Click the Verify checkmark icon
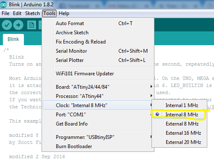 [7, 25]
